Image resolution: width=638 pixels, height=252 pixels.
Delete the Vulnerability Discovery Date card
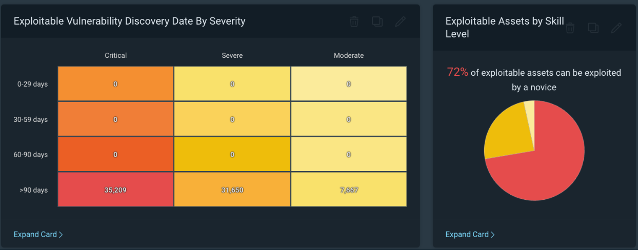click(354, 22)
